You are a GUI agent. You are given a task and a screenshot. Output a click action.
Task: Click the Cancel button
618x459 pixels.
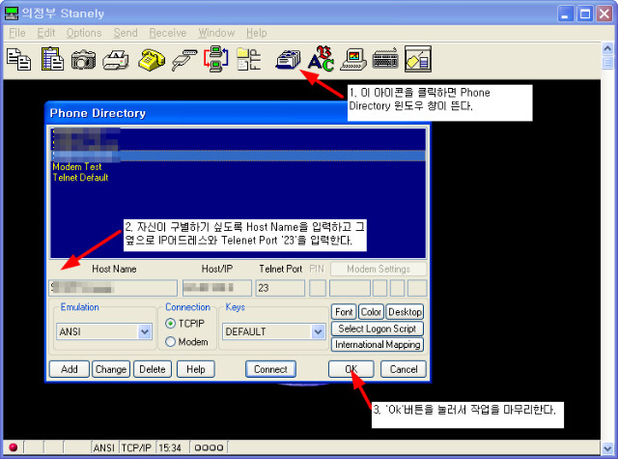(x=404, y=369)
